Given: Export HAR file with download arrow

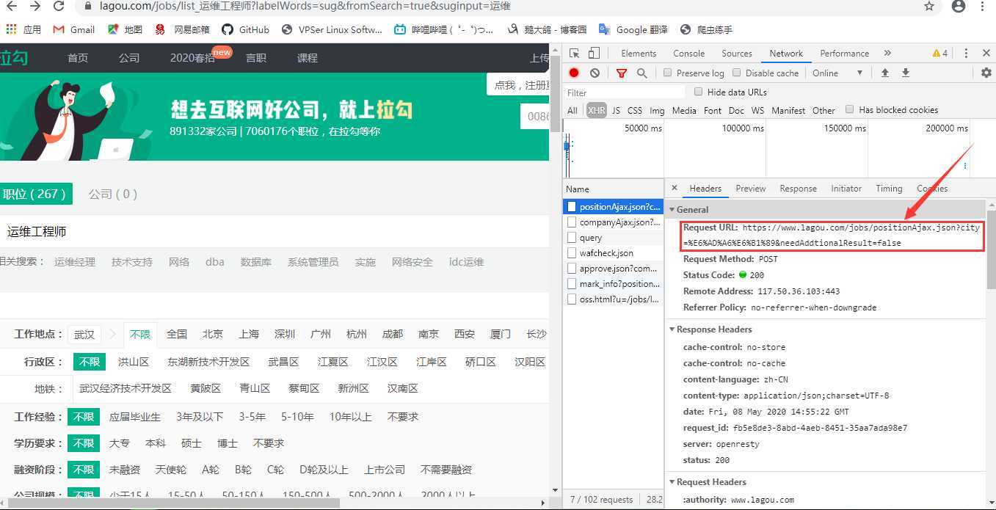Looking at the screenshot, I should point(906,73).
